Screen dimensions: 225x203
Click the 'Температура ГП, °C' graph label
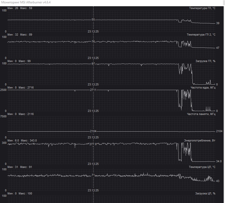[x=202, y=8]
